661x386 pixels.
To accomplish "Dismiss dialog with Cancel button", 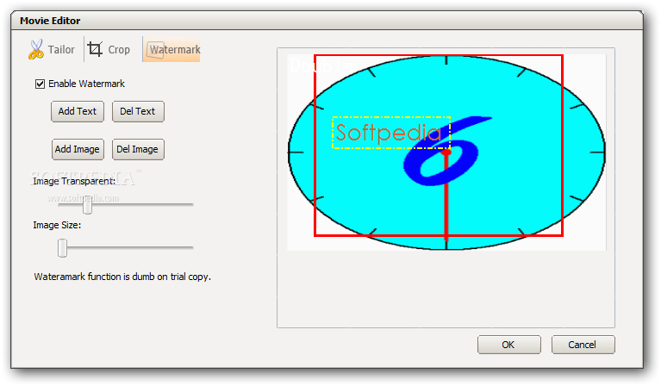I will (583, 345).
